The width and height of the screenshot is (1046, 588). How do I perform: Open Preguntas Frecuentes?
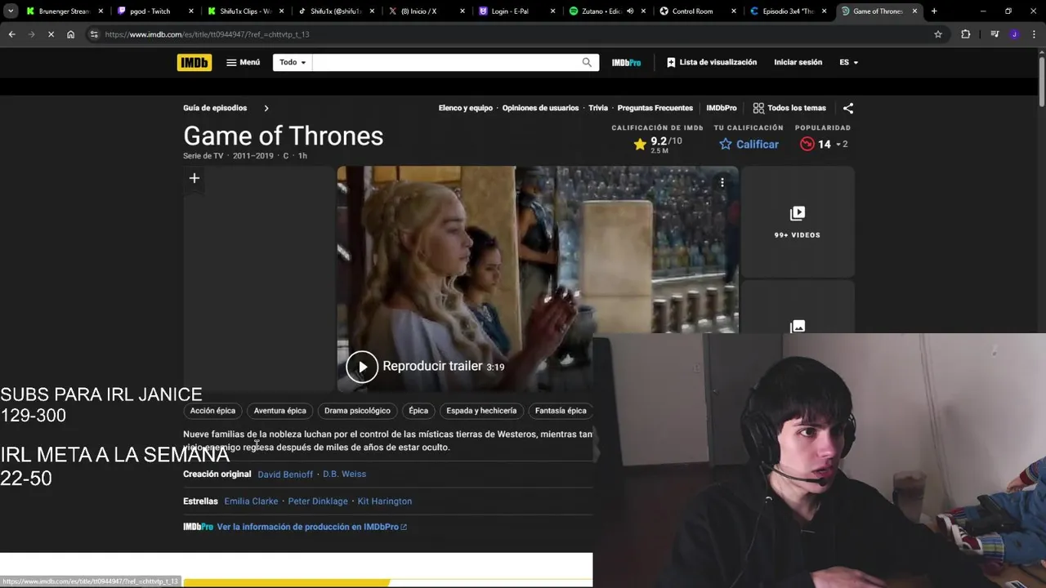click(x=655, y=108)
